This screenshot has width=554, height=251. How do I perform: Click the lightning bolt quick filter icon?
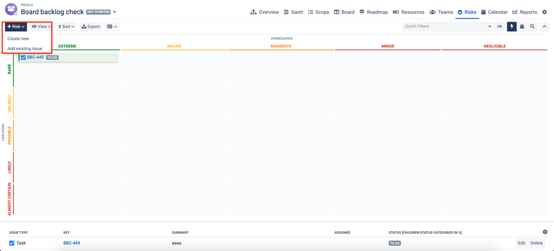click(x=512, y=27)
